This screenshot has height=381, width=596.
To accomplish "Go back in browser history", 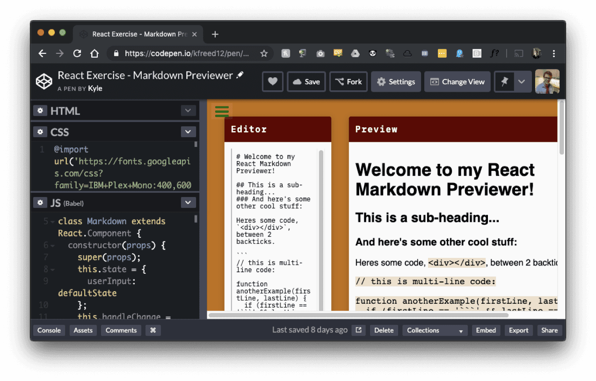I will (43, 53).
